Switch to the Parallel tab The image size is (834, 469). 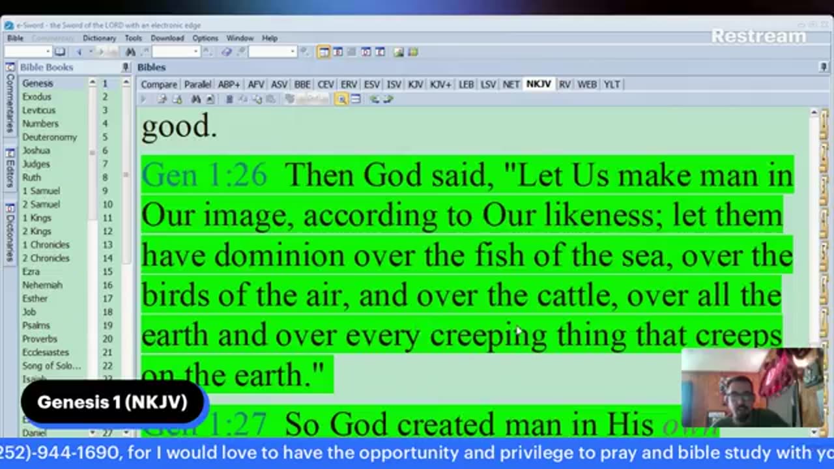click(197, 84)
